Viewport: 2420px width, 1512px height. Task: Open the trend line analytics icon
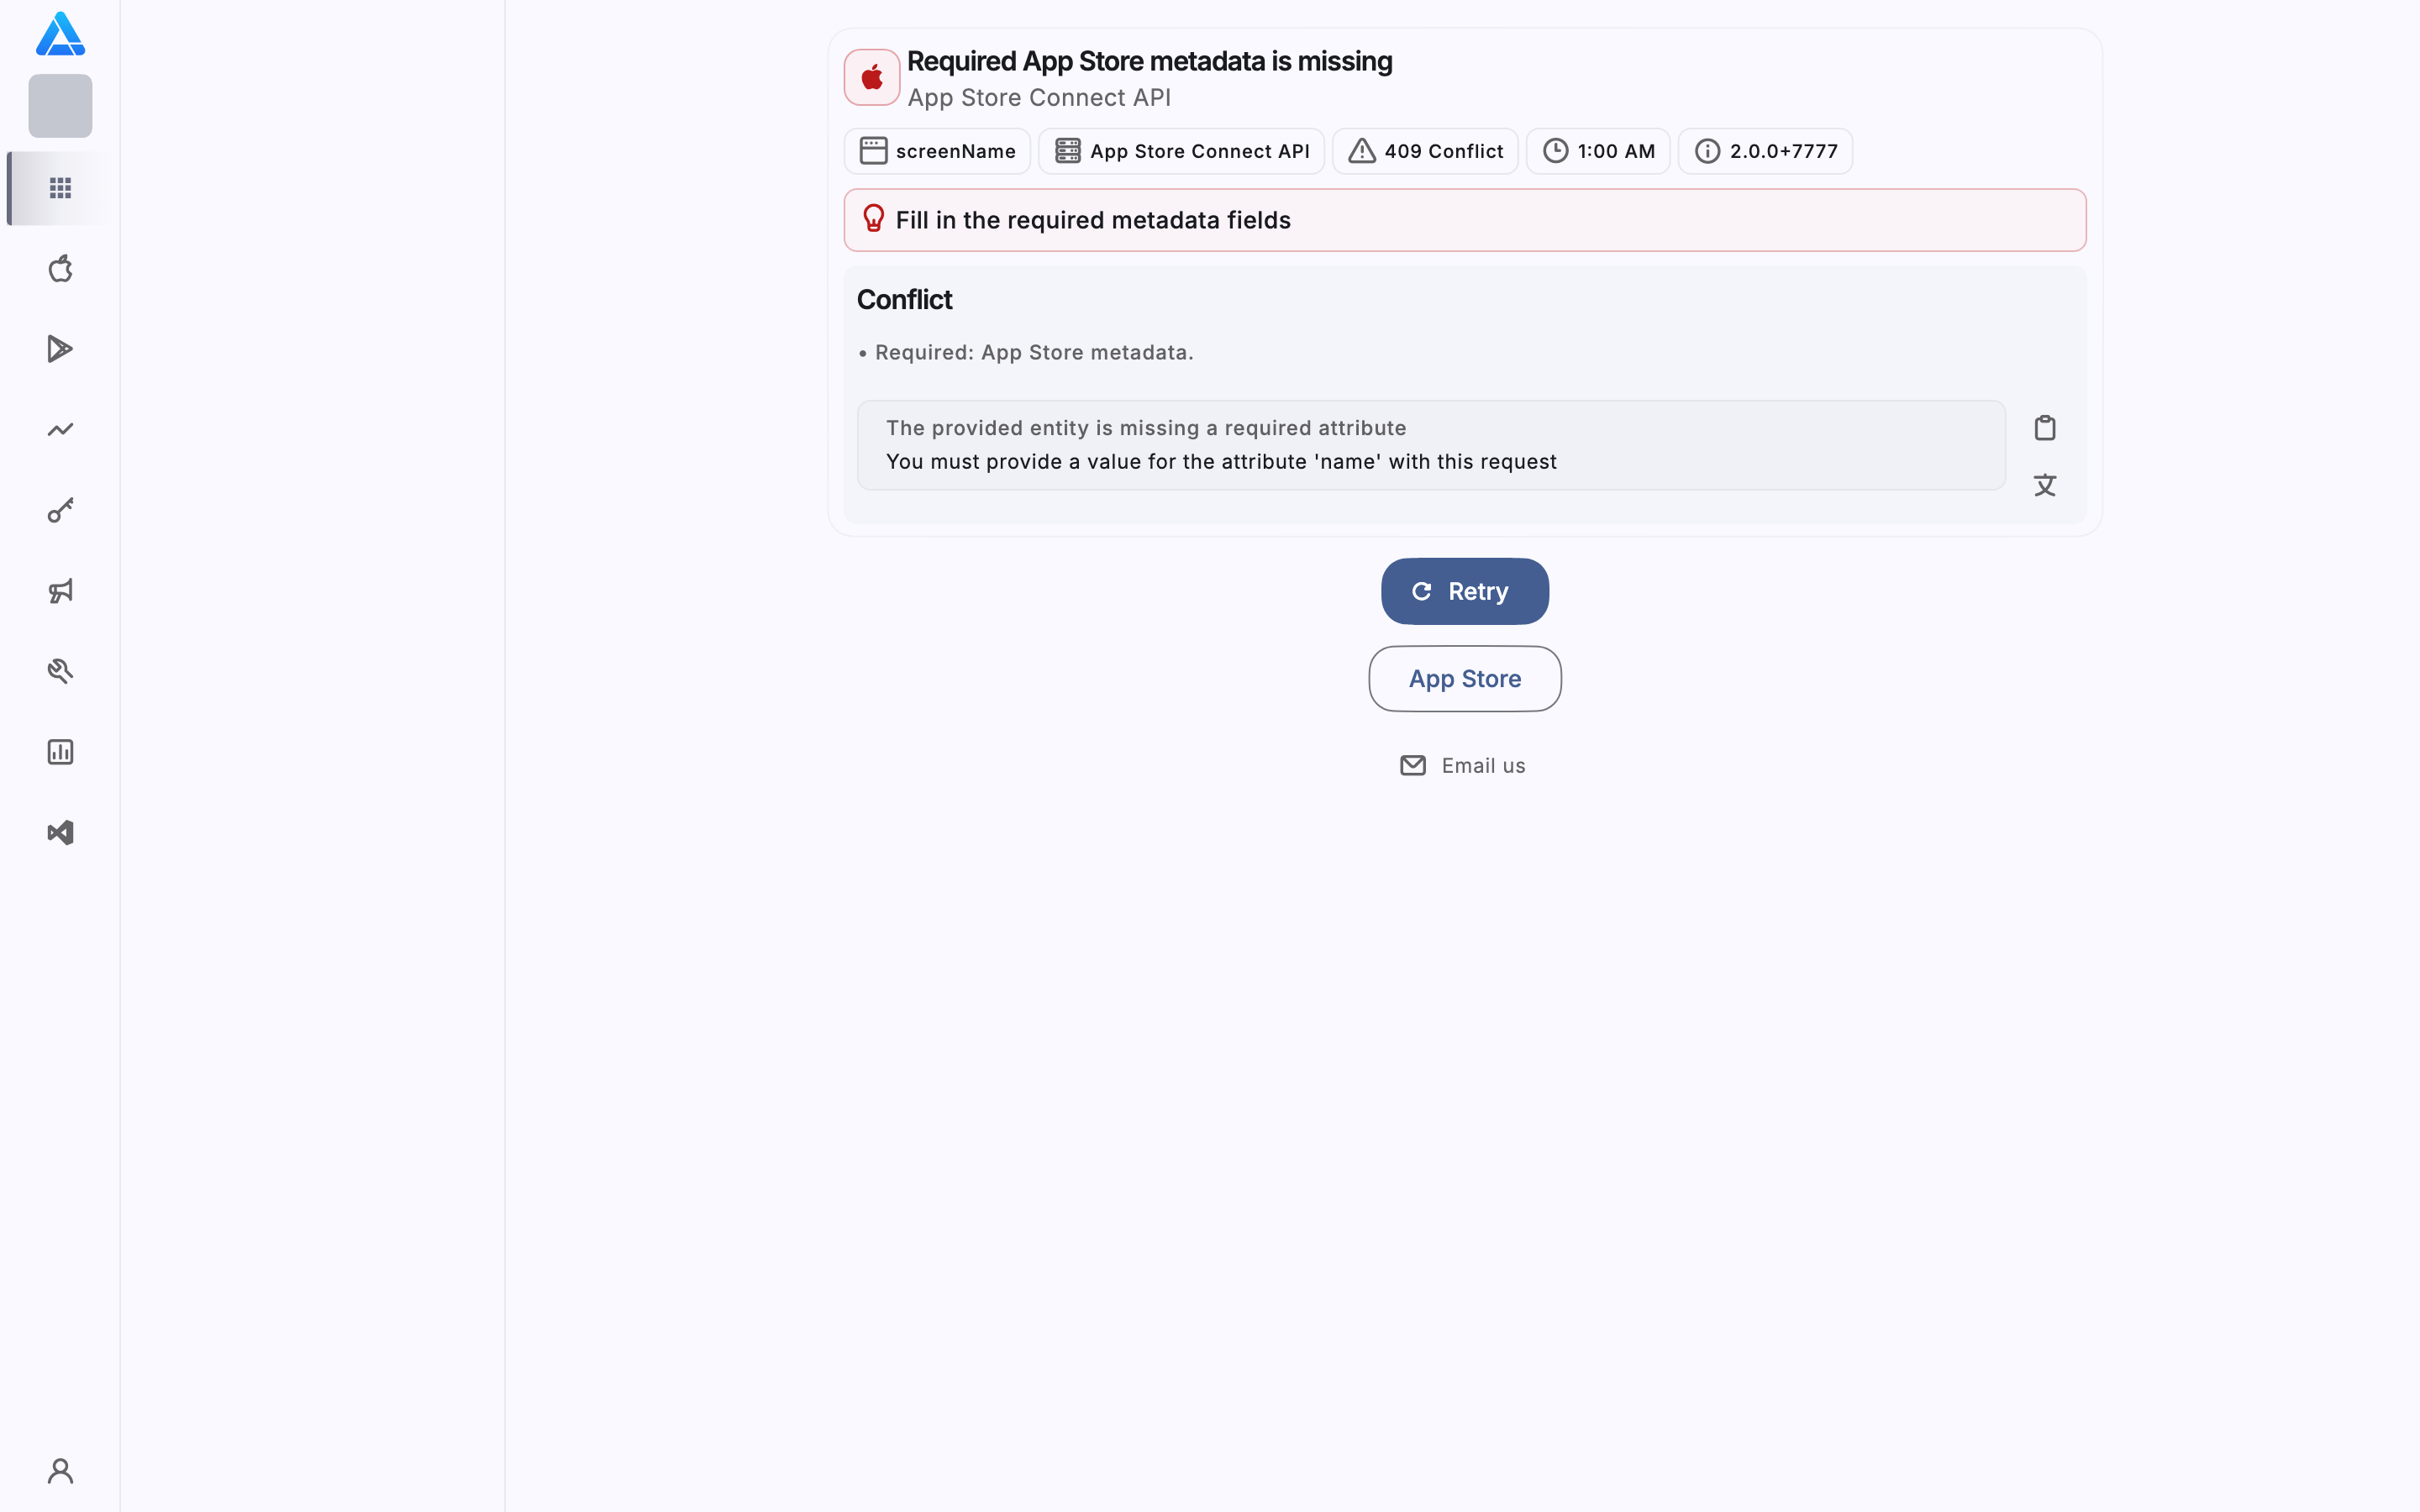(60, 430)
